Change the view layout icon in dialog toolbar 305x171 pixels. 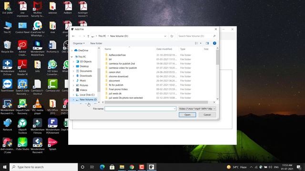tap(196, 43)
